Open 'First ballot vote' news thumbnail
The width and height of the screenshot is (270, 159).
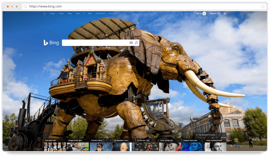tap(55, 146)
